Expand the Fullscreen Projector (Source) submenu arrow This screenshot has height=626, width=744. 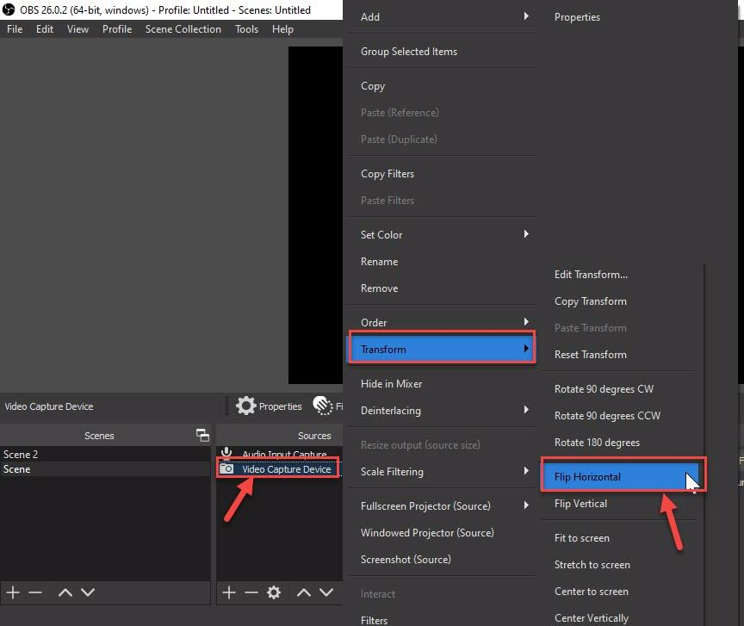pos(526,505)
